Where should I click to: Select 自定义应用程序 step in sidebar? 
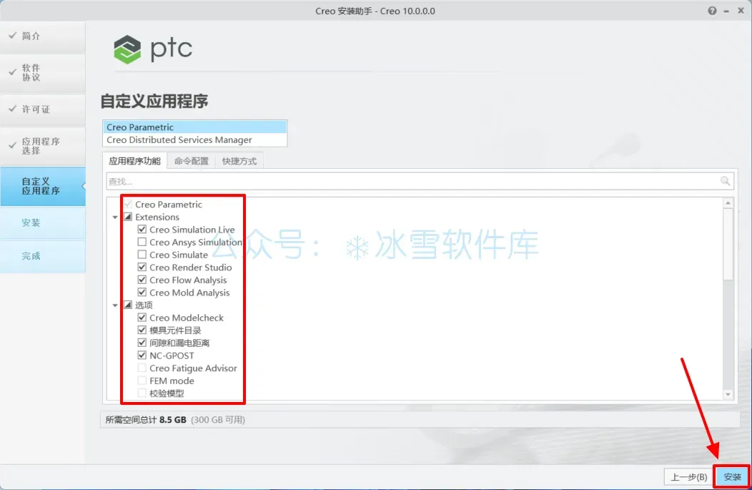43,186
